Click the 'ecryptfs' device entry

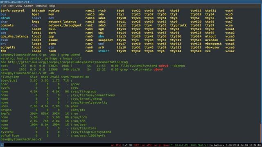tap(8, 47)
